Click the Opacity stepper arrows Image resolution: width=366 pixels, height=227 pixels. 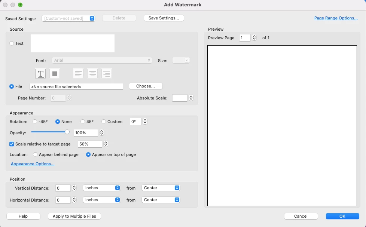pos(101,132)
